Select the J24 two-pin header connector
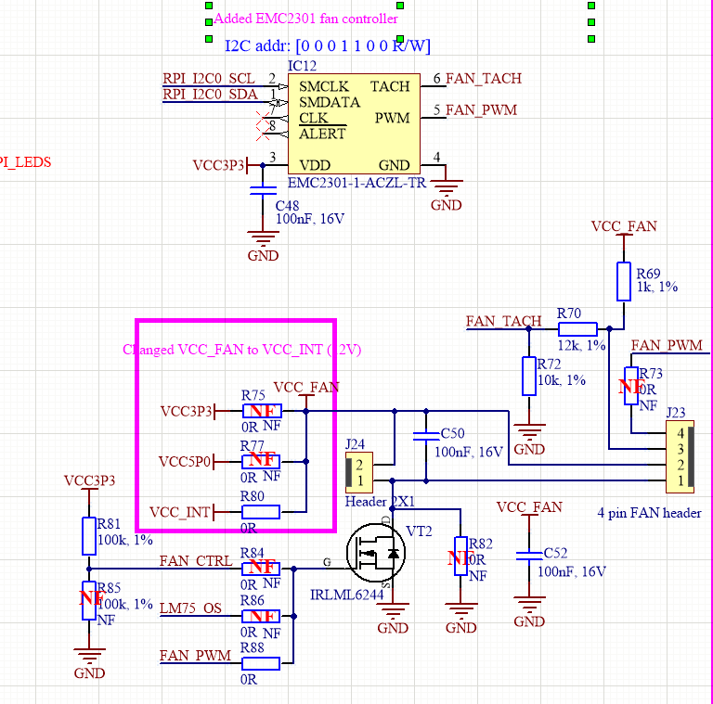Image resolution: width=713 pixels, height=704 pixels. tap(358, 471)
